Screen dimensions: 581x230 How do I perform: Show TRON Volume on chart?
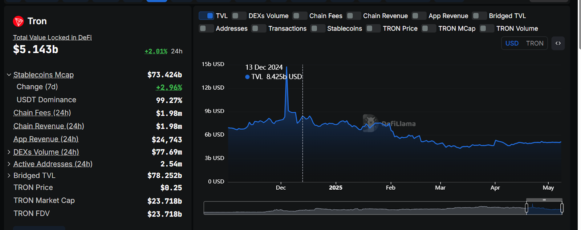487,28
